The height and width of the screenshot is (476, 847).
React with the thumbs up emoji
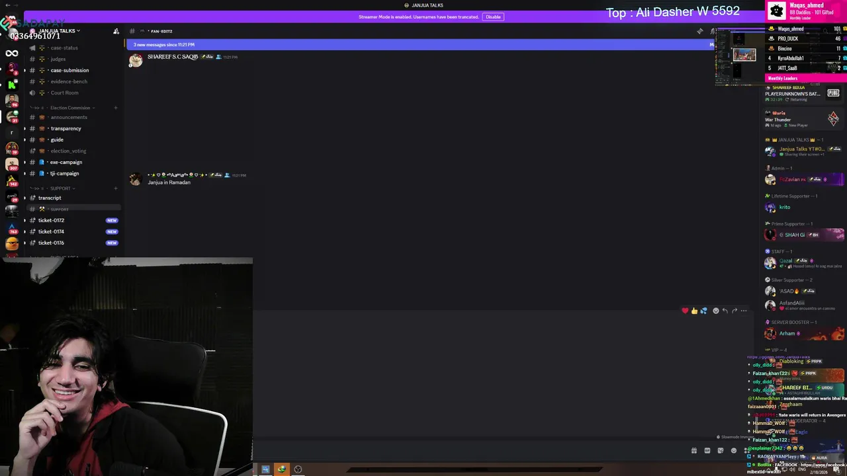pos(694,311)
